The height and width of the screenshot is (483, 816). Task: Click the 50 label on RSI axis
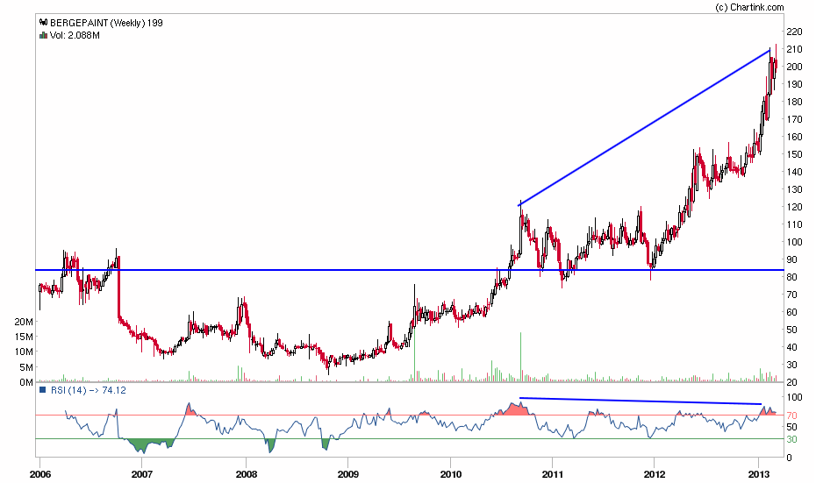coord(792,428)
